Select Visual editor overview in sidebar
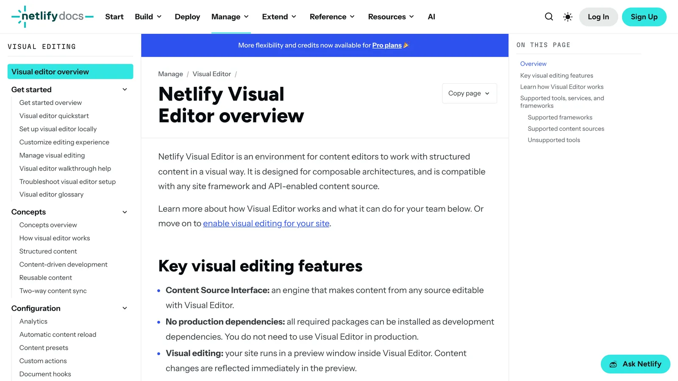678x381 pixels. pyautogui.click(x=70, y=72)
